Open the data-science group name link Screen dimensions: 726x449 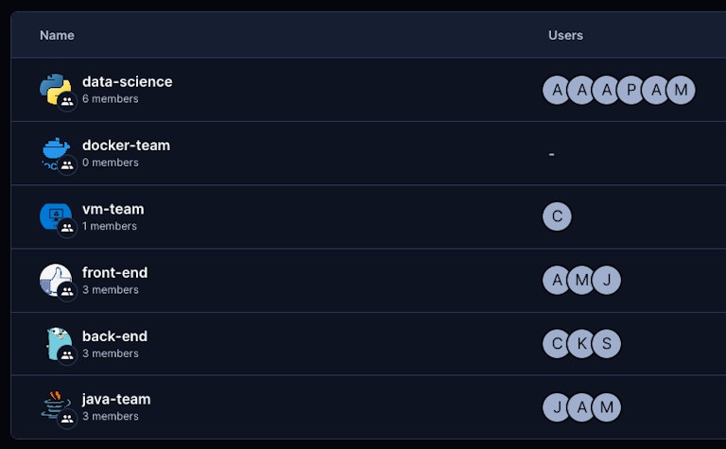coord(127,81)
